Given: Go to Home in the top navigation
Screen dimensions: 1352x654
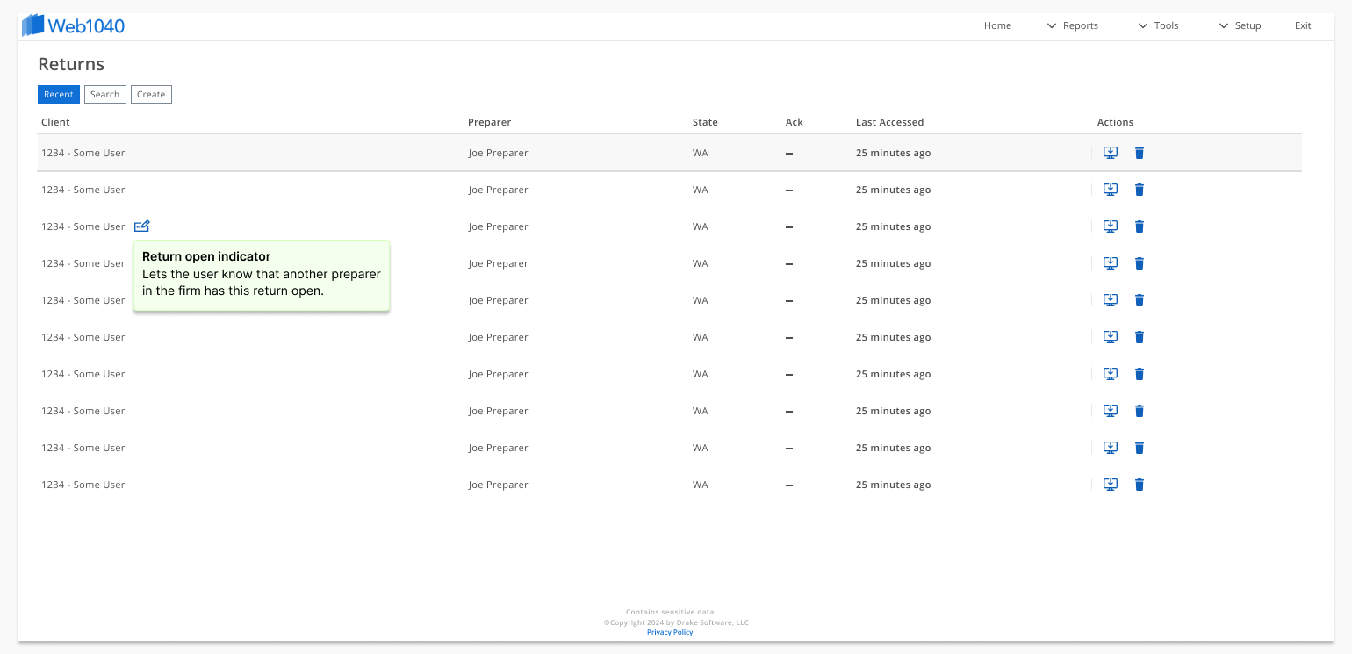Looking at the screenshot, I should point(997,25).
